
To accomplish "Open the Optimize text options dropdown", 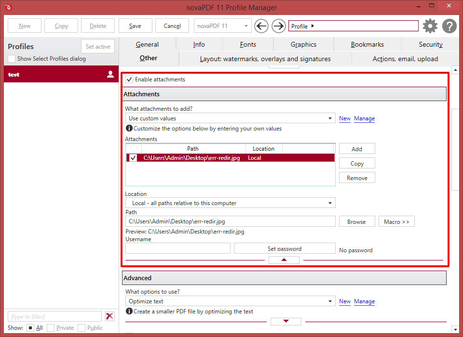I will (231, 301).
